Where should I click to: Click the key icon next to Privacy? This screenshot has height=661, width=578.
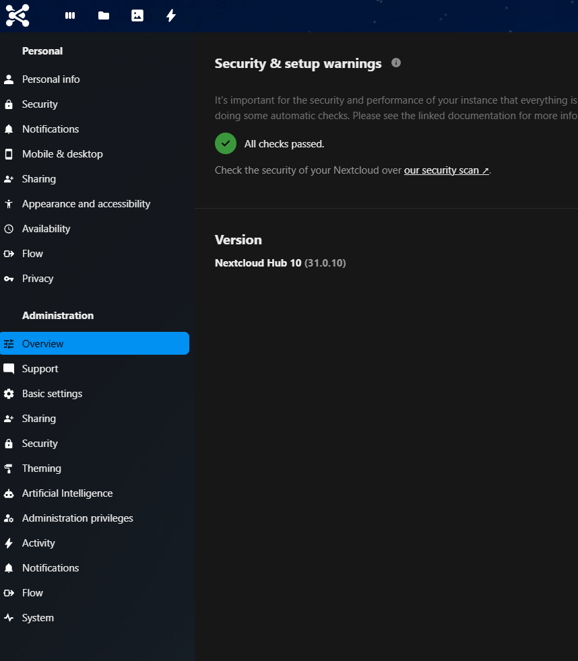[x=9, y=279]
